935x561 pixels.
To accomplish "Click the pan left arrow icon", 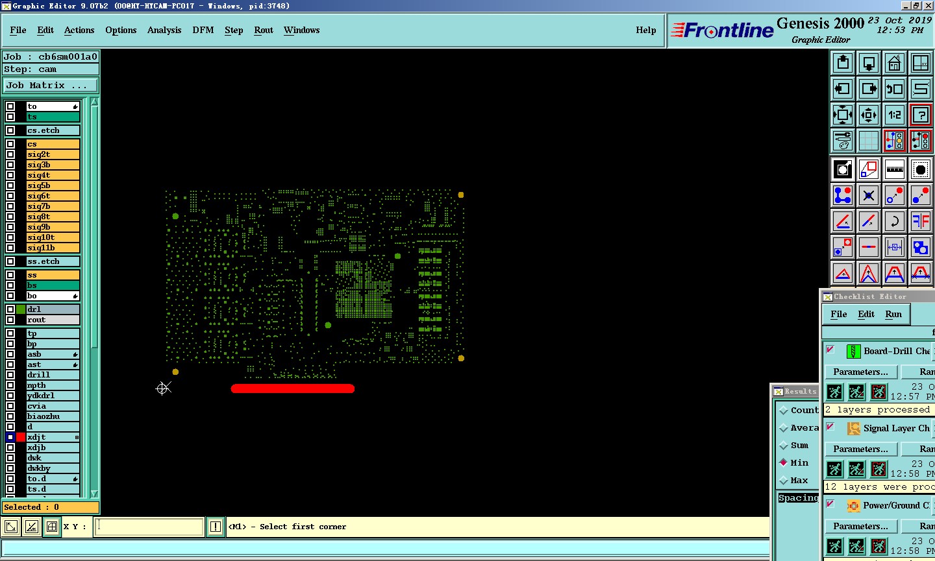I will coord(843,89).
